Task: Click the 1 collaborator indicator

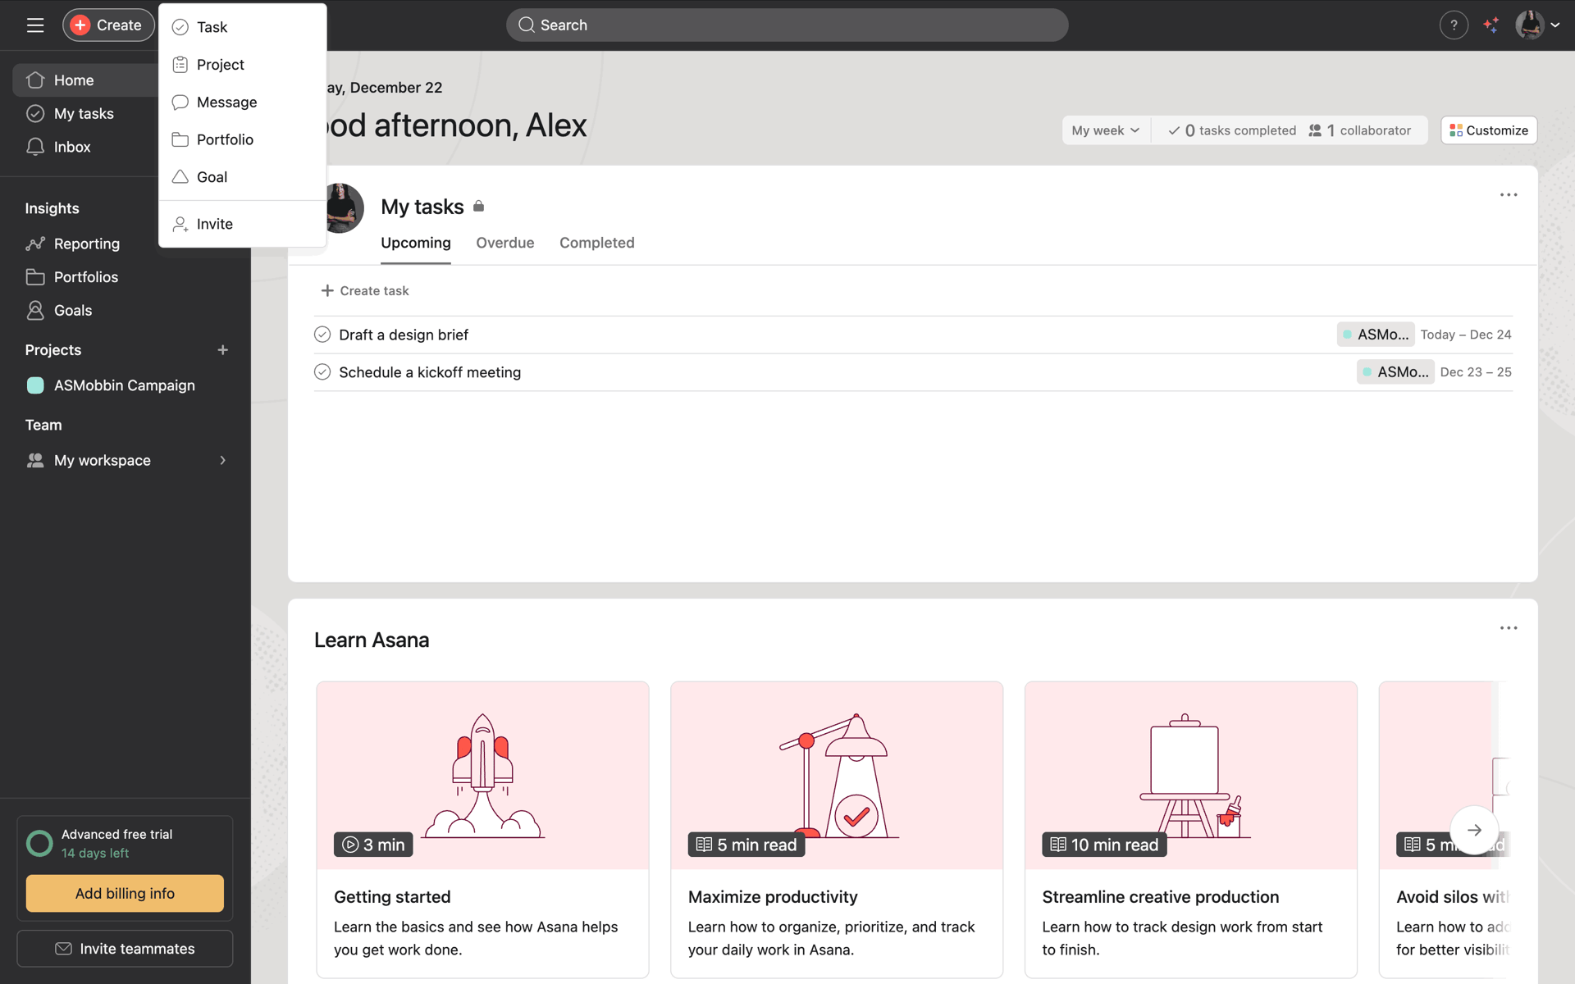Action: coord(1360,130)
